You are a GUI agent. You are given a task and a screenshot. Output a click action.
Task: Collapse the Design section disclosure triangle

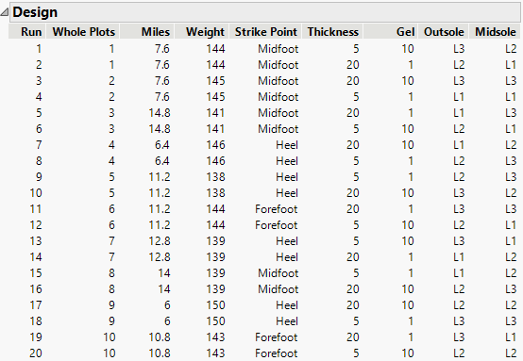point(5,12)
